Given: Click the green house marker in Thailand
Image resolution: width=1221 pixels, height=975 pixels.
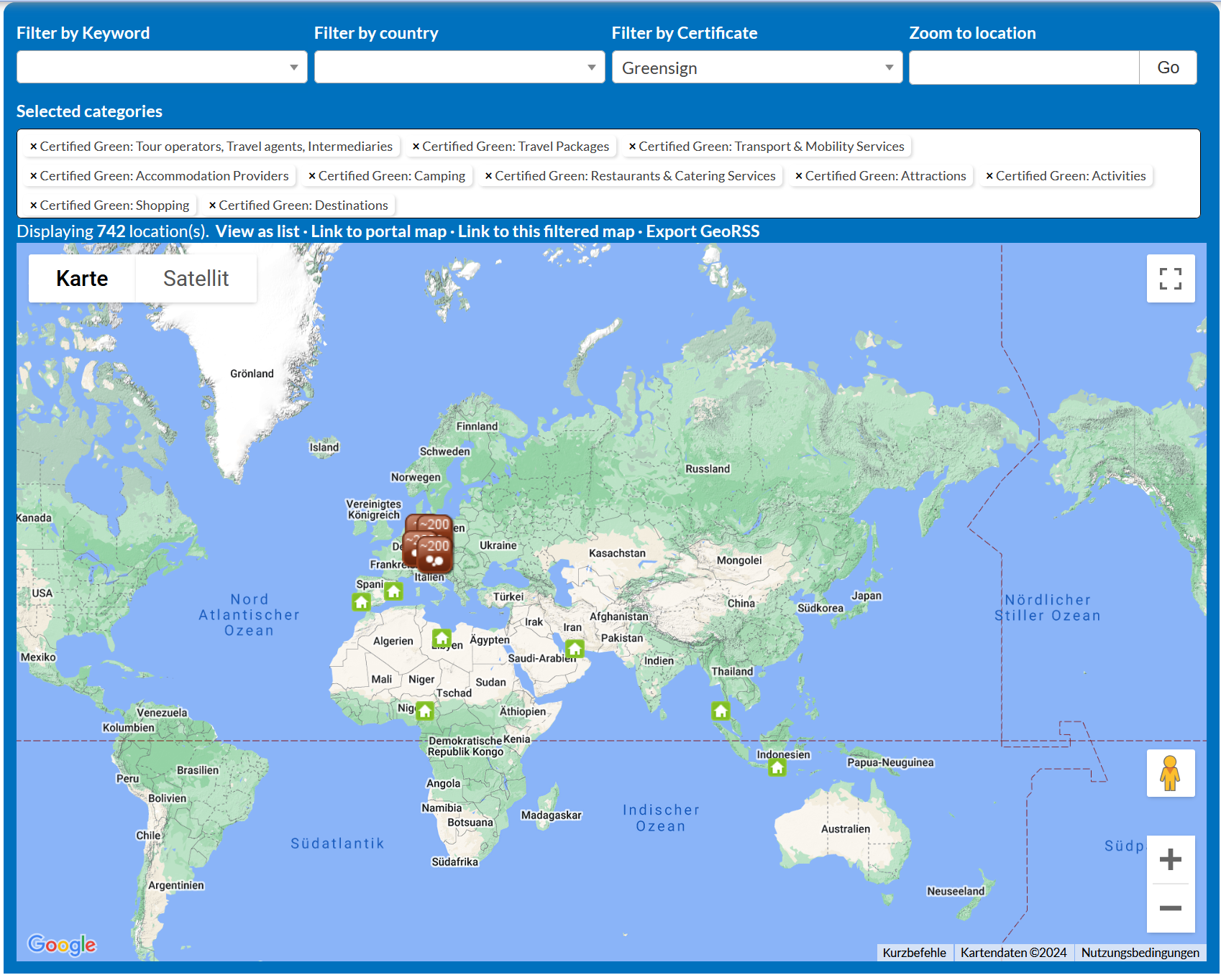Looking at the screenshot, I should [721, 711].
